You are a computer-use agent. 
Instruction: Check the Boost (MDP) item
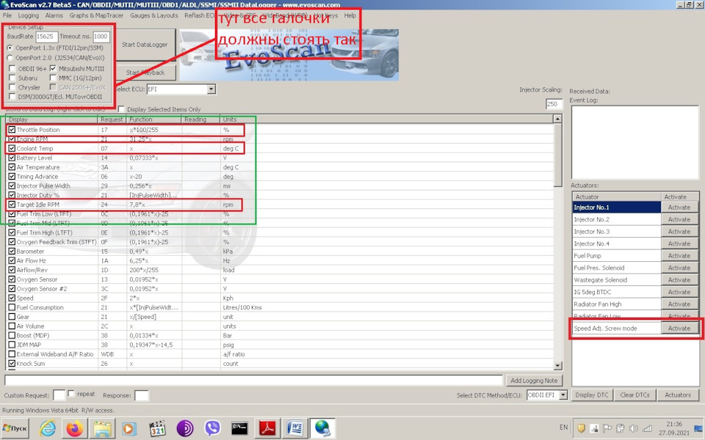click(12, 335)
